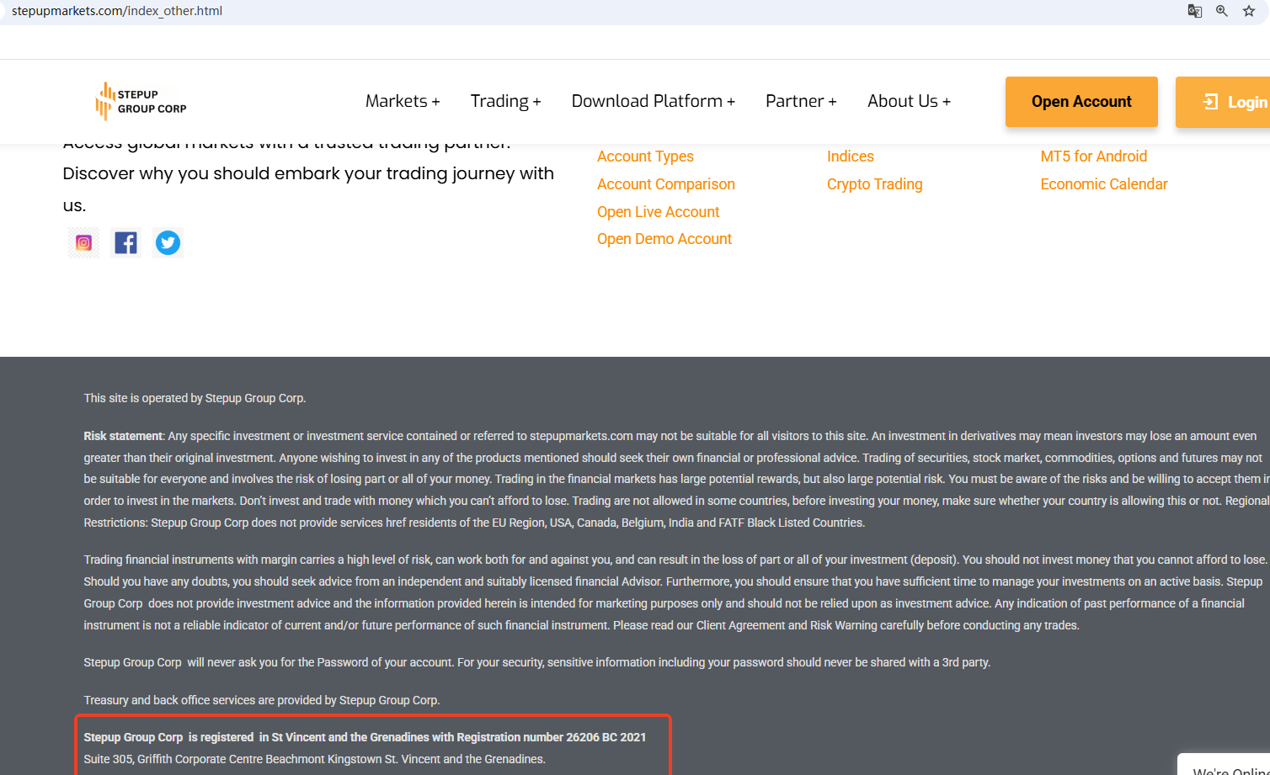Open the Account Comparison link

pyautogui.click(x=665, y=184)
